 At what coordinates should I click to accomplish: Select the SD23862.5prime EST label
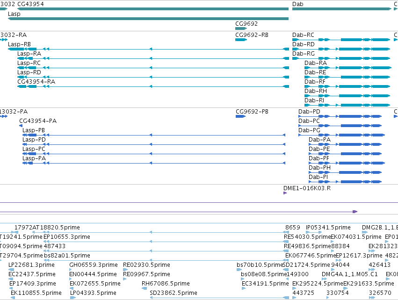[x=174, y=293]
